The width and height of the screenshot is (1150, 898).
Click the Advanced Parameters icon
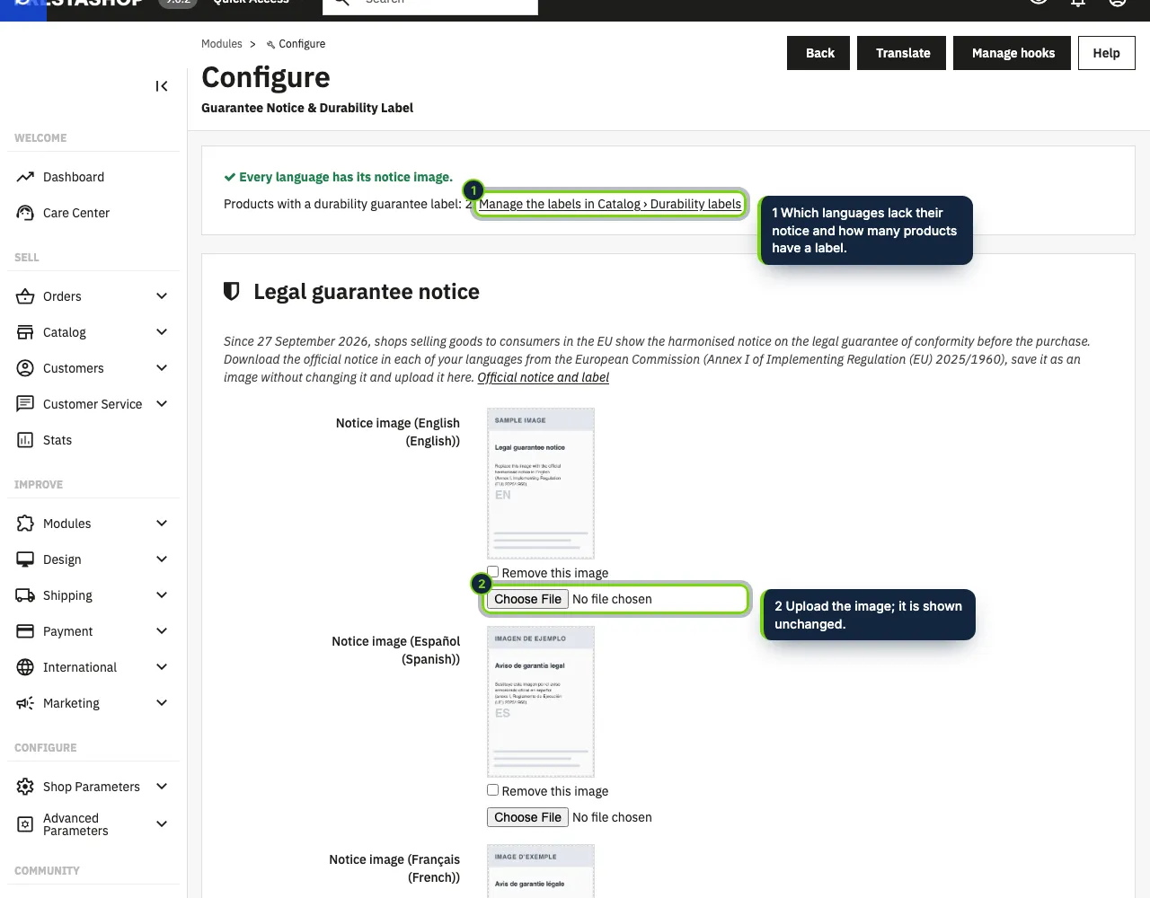25,824
